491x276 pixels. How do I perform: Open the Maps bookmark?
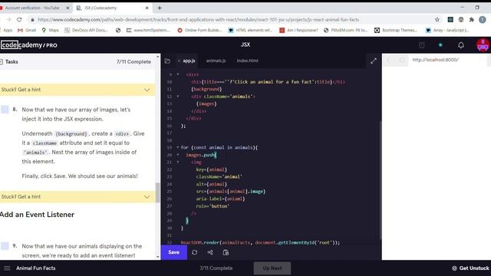click(x=50, y=31)
